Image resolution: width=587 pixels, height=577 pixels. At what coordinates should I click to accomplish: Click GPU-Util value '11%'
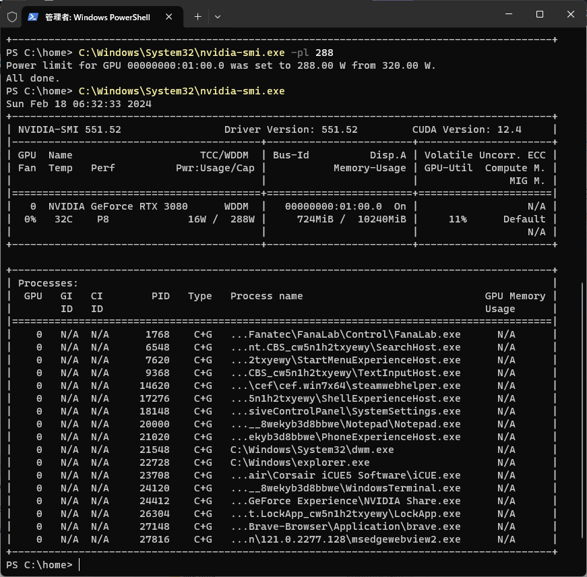coord(458,219)
